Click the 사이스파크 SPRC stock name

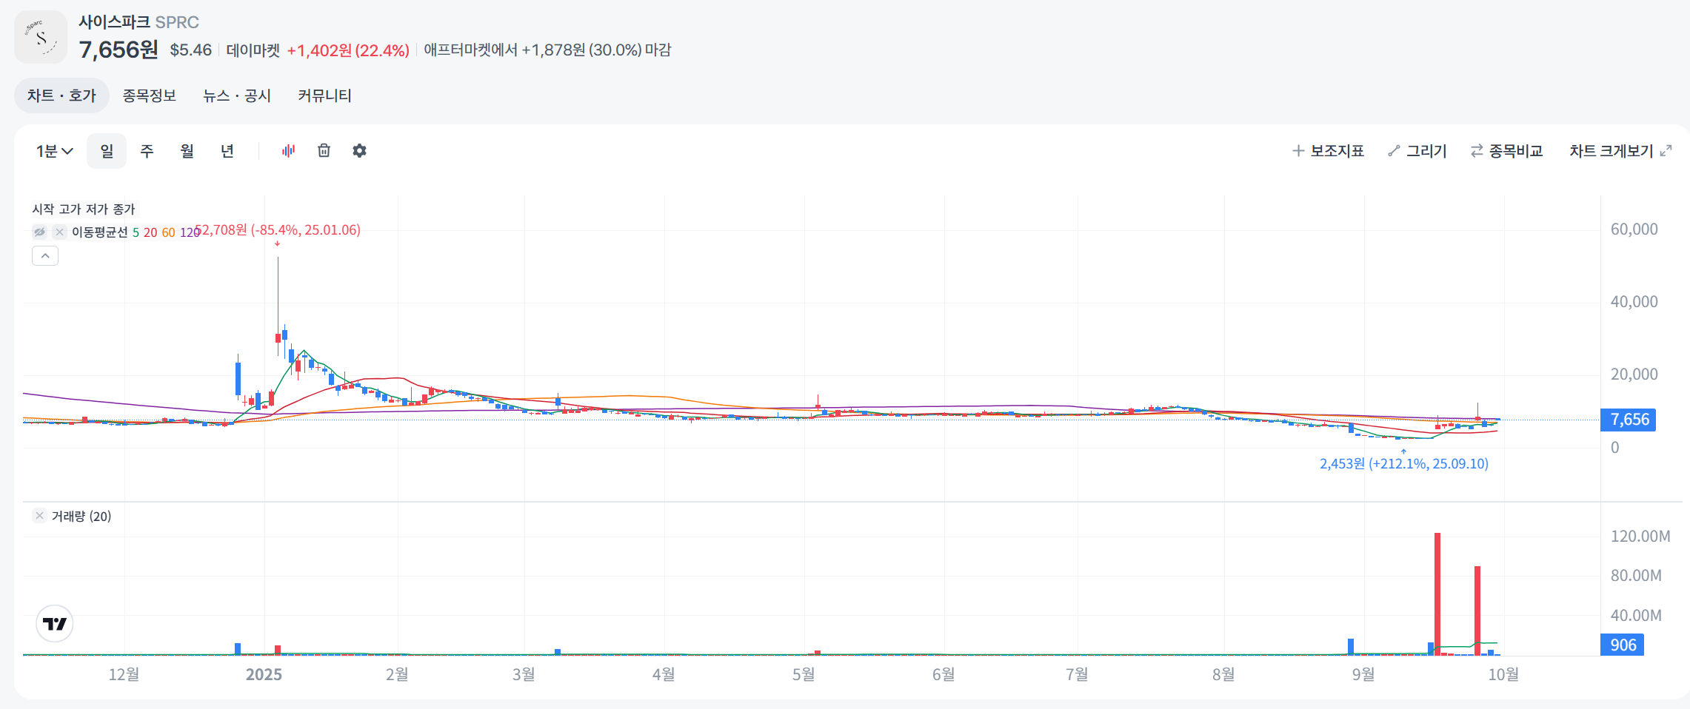pos(138,22)
